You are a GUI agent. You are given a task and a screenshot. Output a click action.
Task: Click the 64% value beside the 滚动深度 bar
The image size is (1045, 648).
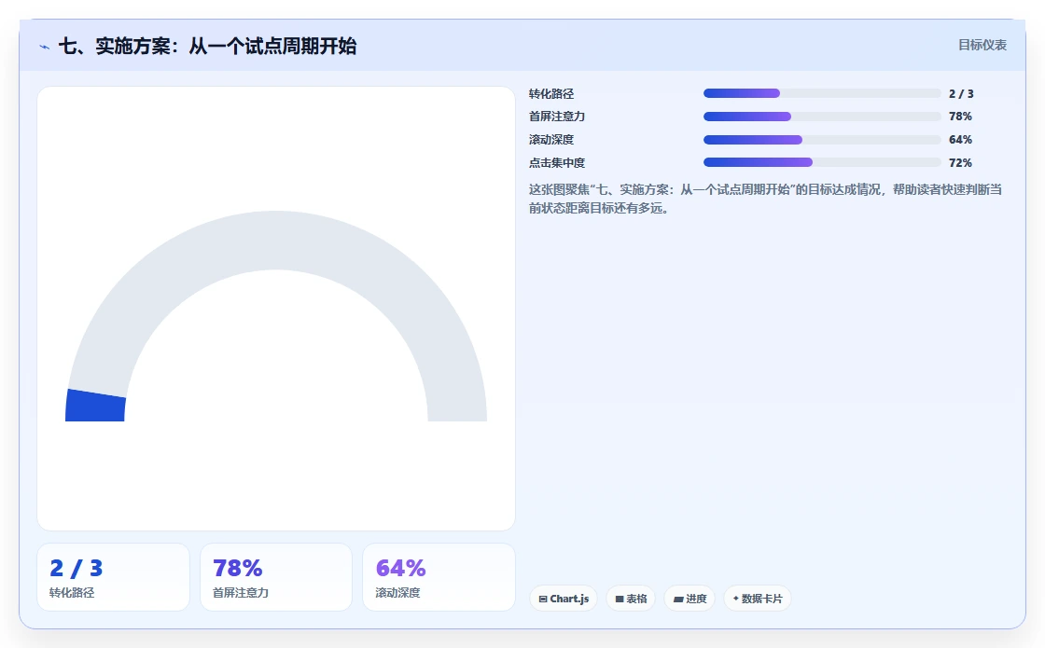coord(960,140)
